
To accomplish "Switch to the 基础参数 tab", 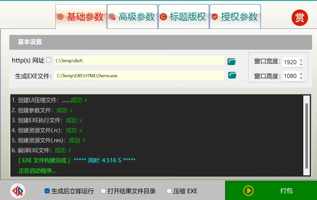I will coord(81,17).
